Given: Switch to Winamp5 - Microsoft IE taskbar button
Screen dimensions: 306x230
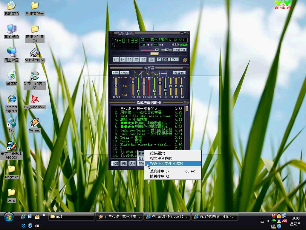Looking at the screenshot, I should [x=167, y=217].
